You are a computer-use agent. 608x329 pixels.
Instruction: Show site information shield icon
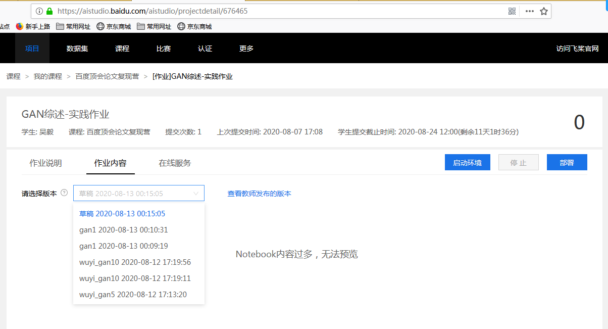coord(39,11)
